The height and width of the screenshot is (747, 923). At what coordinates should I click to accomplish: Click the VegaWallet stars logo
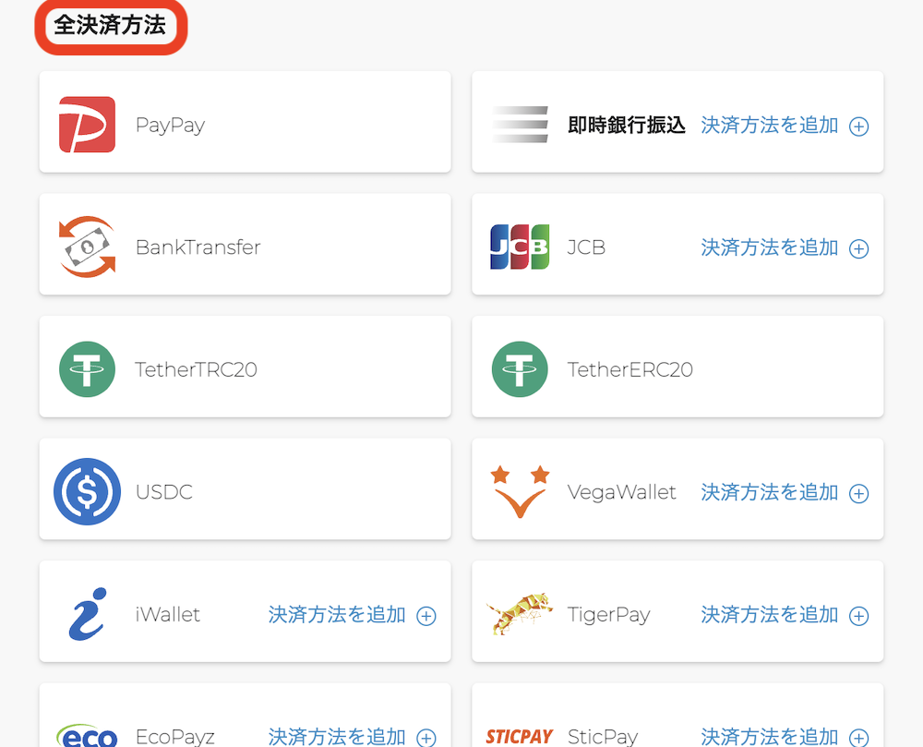520,491
